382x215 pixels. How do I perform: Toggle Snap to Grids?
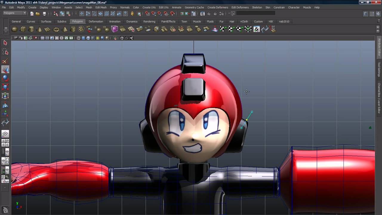point(147,13)
